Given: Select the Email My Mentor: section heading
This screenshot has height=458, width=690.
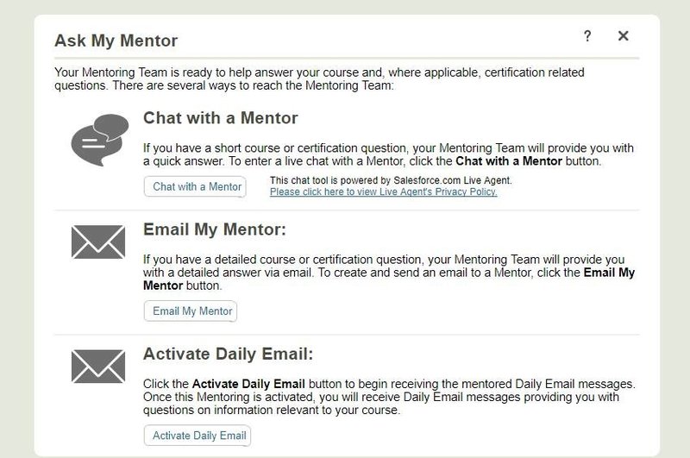Looking at the screenshot, I should click(x=215, y=229).
